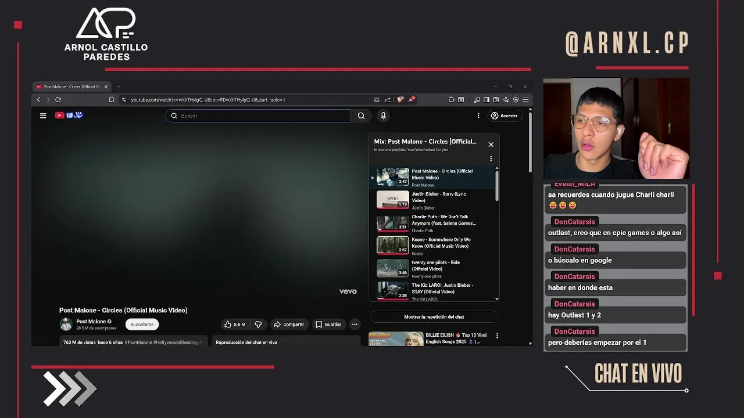The width and height of the screenshot is (744, 418).
Task: Click chat message 'o búscalo en google'
Action: coord(580,260)
